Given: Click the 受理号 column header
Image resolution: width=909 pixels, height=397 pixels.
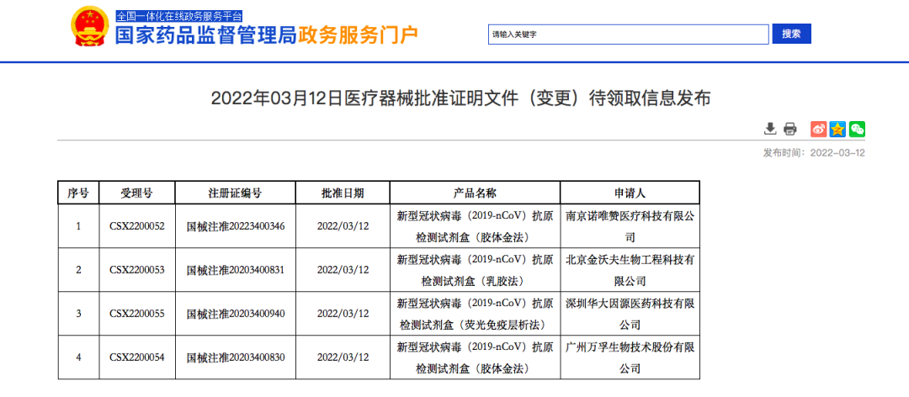Looking at the screenshot, I should coord(137,193).
